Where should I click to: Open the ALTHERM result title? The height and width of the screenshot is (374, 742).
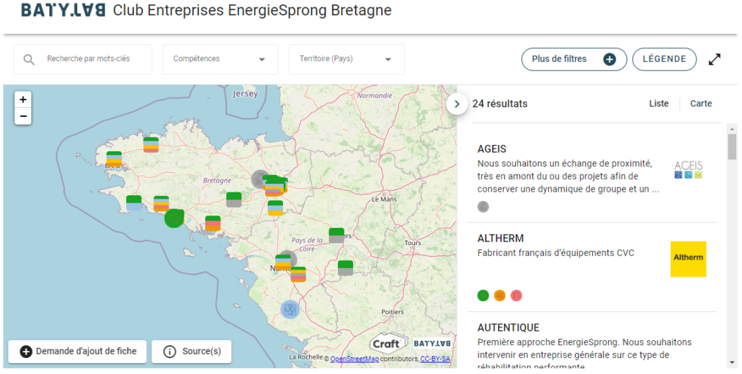click(x=501, y=238)
